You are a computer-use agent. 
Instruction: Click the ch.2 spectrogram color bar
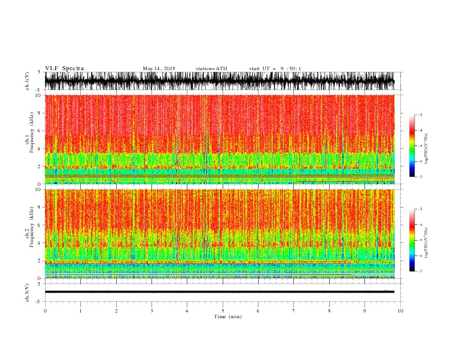pyautogui.click(x=412, y=240)
